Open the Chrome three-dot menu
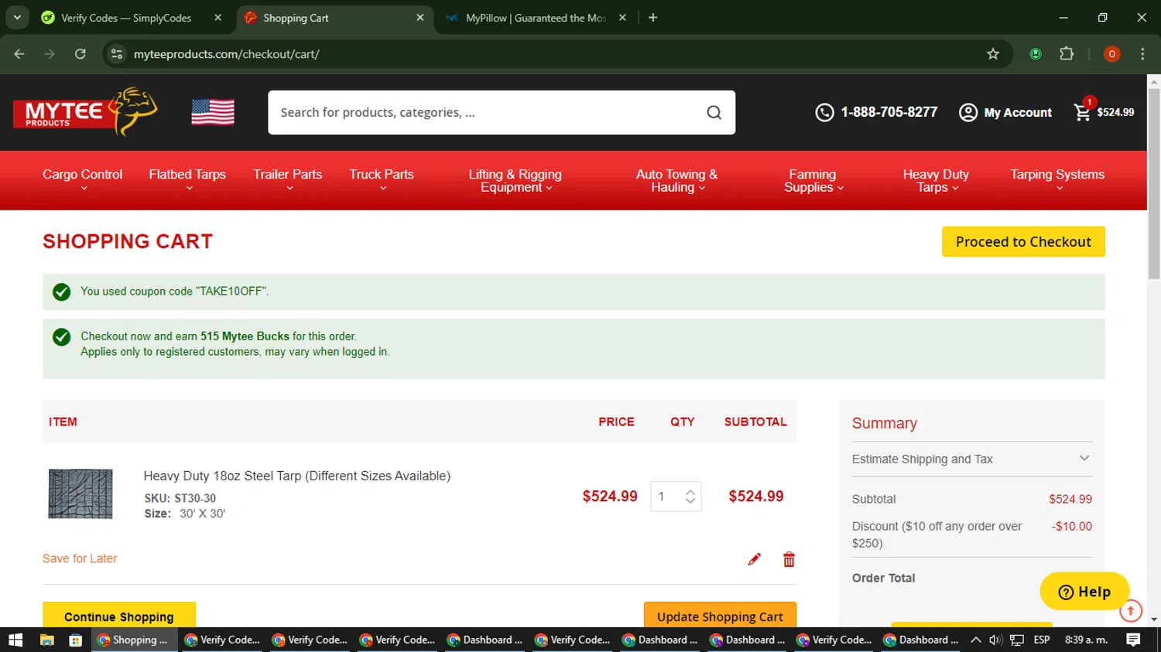Screen dimensions: 1161x652 pos(1142,54)
